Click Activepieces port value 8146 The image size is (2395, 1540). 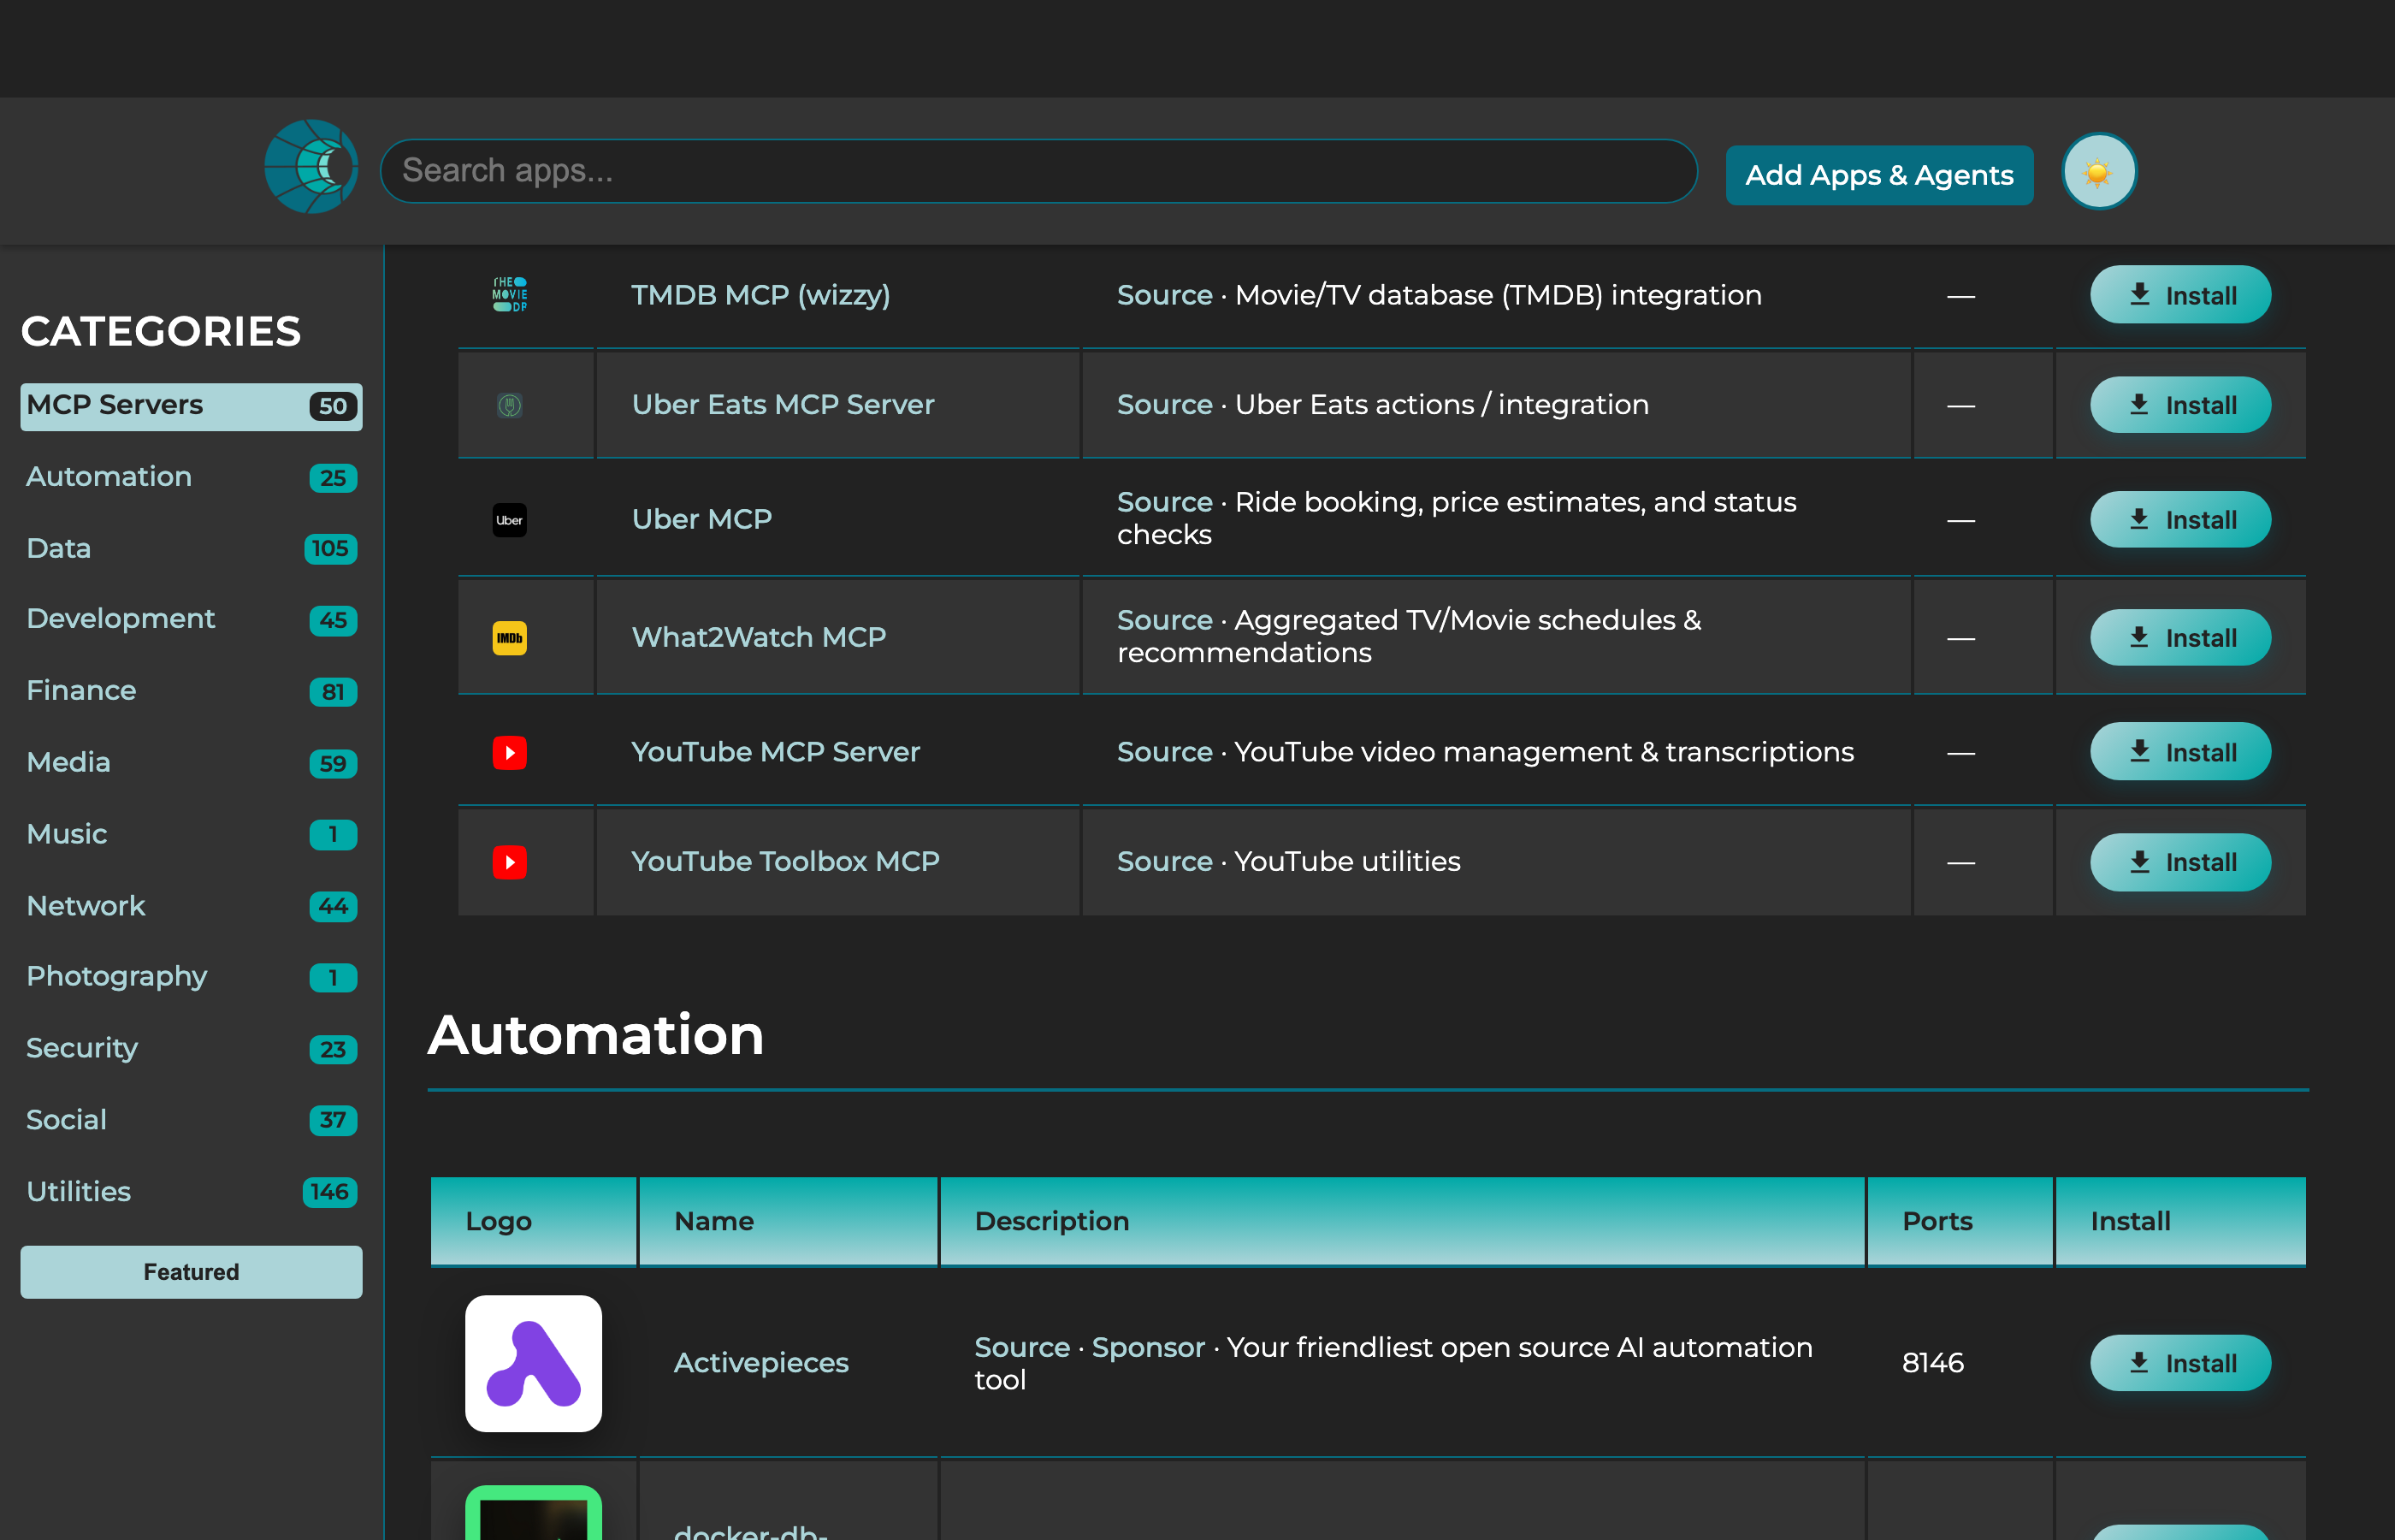(x=1932, y=1363)
